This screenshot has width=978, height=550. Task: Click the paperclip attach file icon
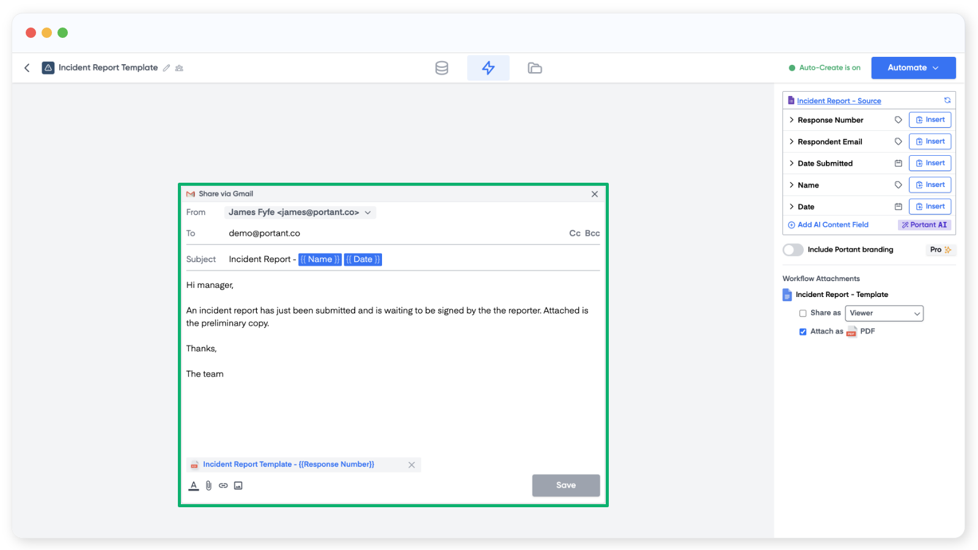tap(208, 485)
